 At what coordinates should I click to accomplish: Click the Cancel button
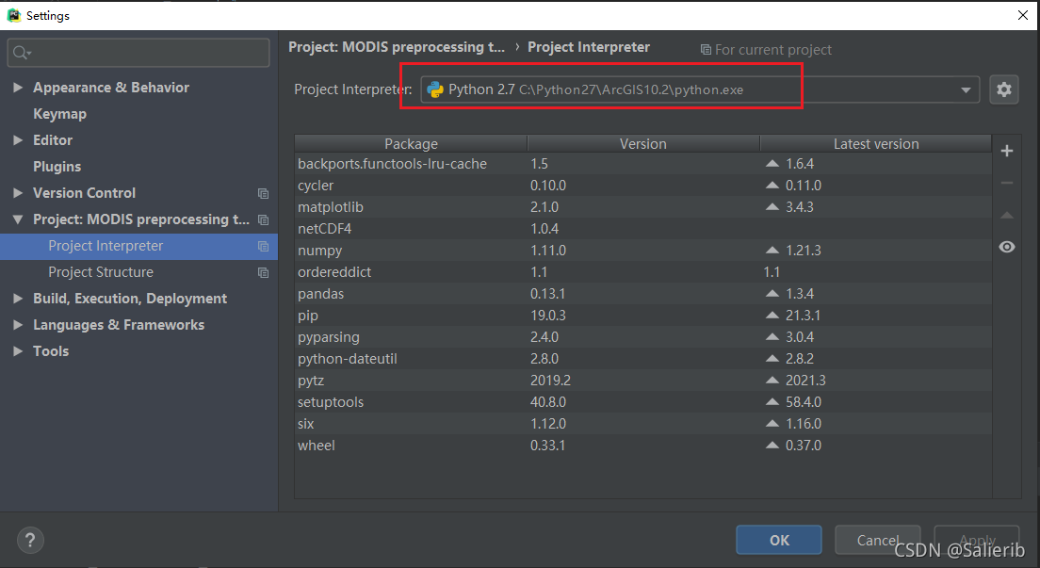(x=878, y=540)
